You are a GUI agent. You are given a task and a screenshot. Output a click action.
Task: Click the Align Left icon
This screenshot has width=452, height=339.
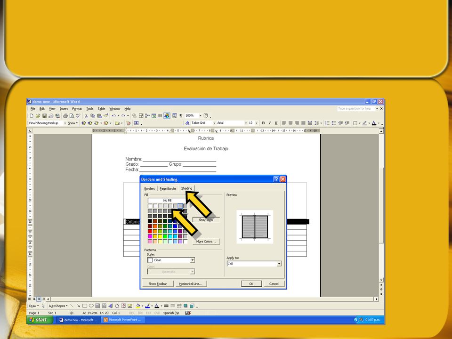284,123
